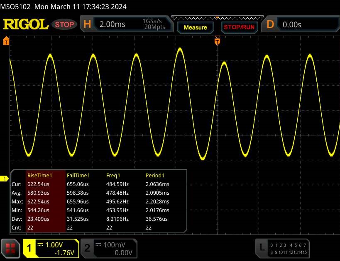
Task: Open the Measure menu button
Action: click(196, 27)
